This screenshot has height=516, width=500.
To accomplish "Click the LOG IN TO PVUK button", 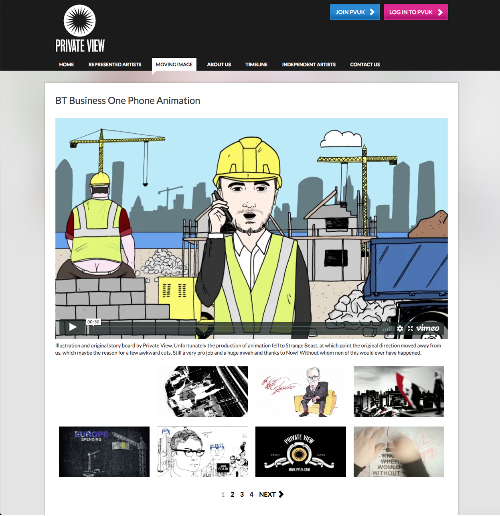I will 416,12.
